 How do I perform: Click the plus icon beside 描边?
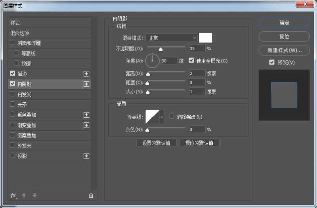(86, 74)
